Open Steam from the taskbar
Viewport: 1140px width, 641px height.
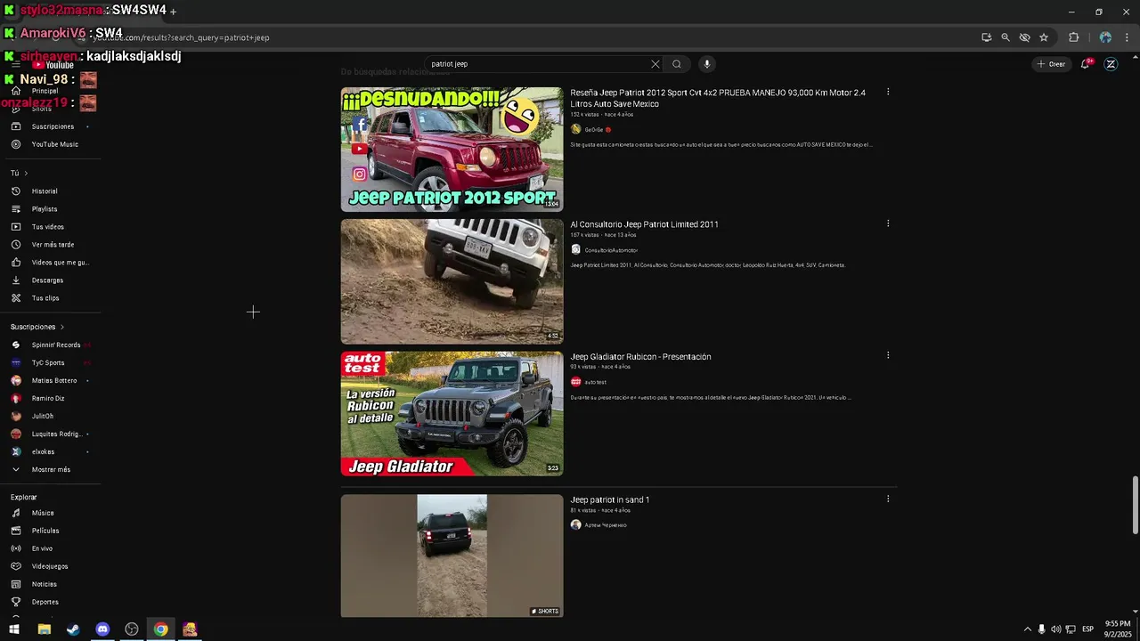point(73,629)
